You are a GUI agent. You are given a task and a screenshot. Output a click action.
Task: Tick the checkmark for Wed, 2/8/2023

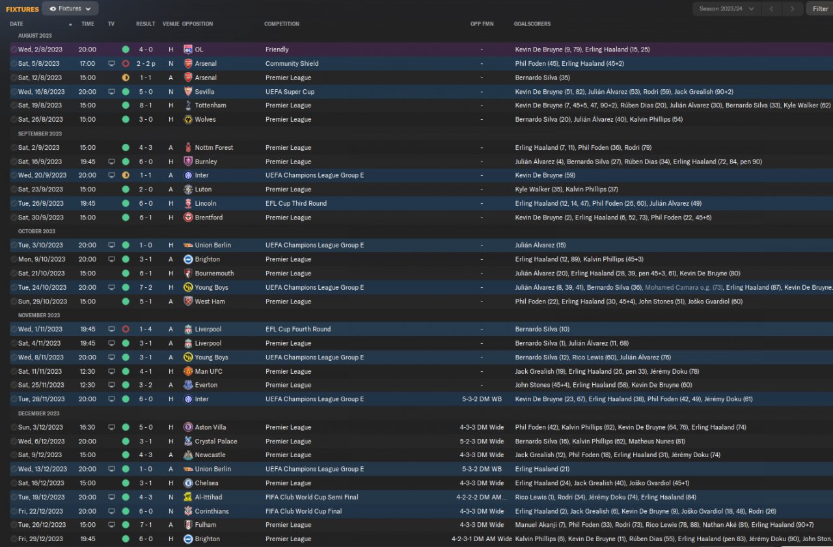coord(14,49)
